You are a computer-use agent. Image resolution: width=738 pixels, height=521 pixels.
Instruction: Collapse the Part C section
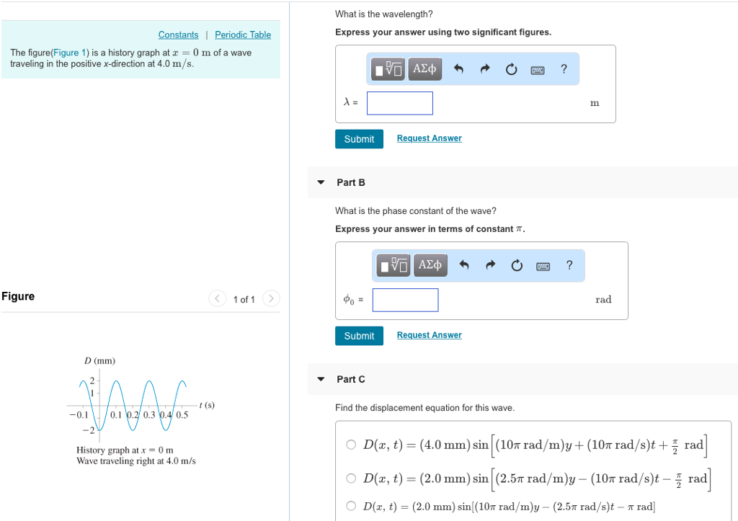click(x=320, y=379)
